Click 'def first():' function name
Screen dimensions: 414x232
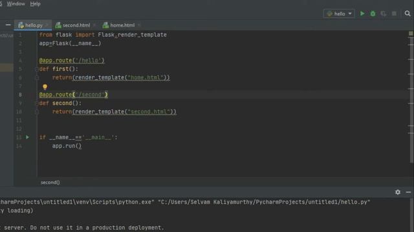[x=60, y=69]
